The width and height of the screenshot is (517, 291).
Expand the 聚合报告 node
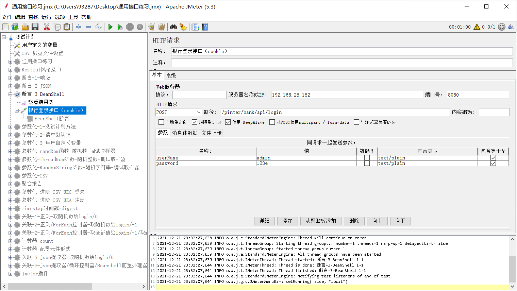[x=10, y=184]
